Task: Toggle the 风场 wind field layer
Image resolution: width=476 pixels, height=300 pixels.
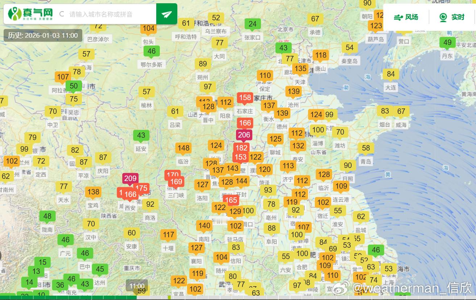Action: pos(406,17)
